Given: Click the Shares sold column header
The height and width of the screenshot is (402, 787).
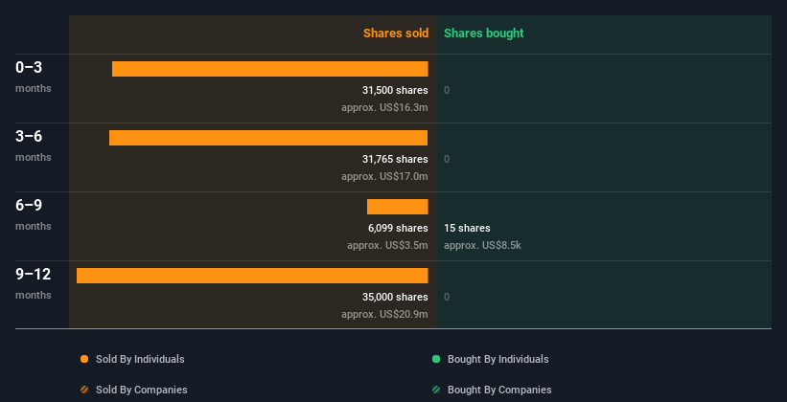Looking at the screenshot, I should coord(396,33).
